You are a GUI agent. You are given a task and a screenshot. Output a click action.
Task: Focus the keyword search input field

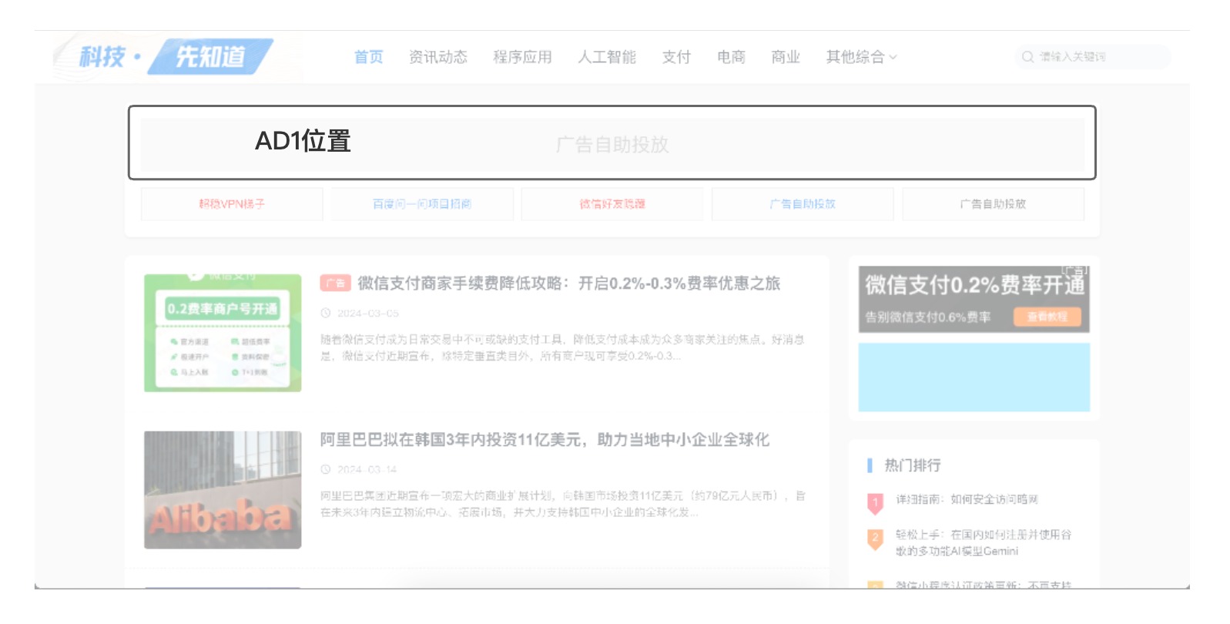pyautogui.click(x=1093, y=57)
